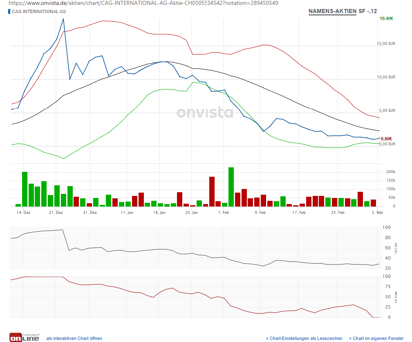Click the '31. Dez' date label
The image size is (412, 342).
point(90,213)
